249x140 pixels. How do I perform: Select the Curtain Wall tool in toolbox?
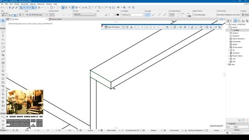point(3,63)
